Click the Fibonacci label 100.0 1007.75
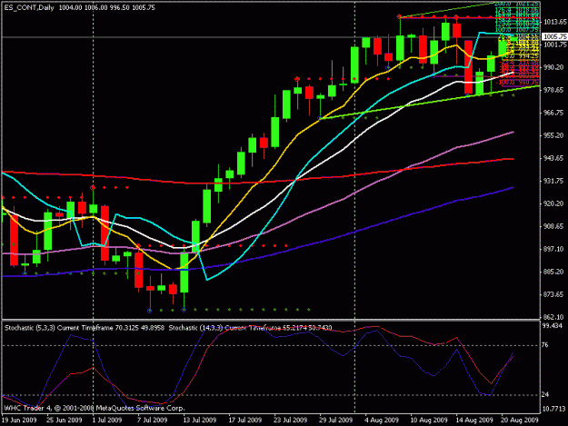 coord(517,30)
